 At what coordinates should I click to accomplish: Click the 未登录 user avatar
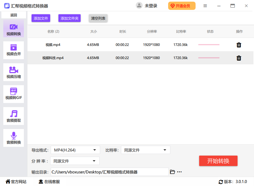139,5
